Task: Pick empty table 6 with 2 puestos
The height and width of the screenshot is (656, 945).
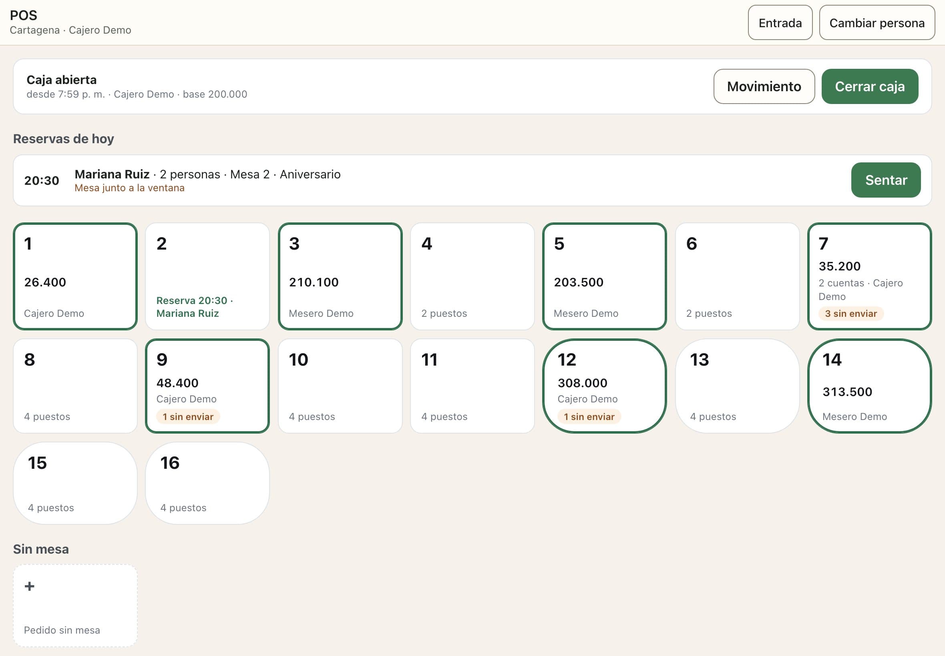Action: pyautogui.click(x=737, y=276)
